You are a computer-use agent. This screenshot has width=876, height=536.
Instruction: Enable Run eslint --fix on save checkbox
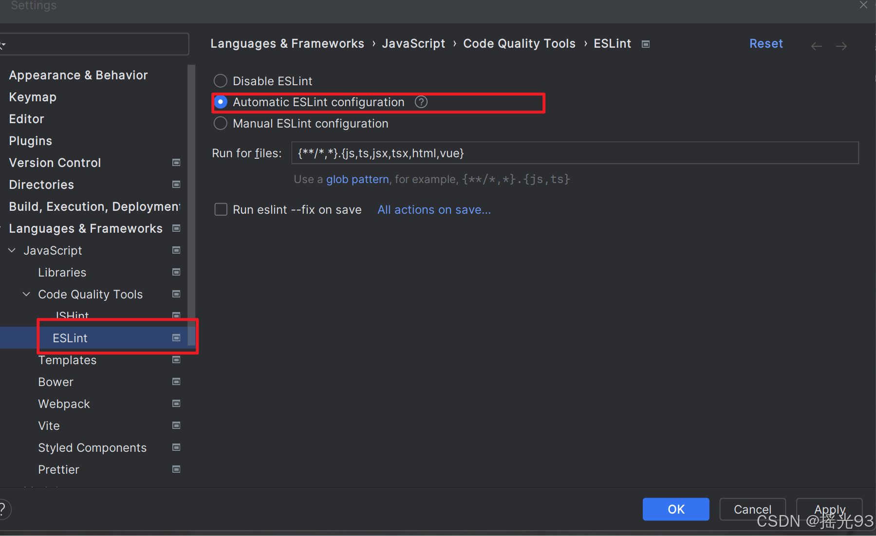point(221,210)
